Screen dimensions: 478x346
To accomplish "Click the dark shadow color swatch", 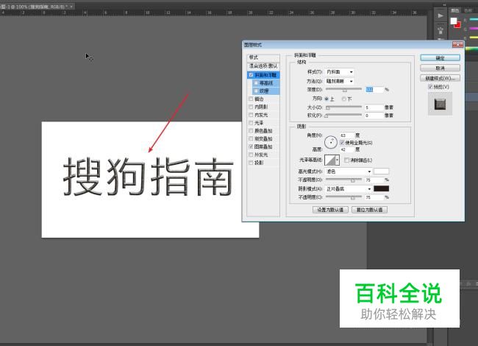I will click(x=382, y=188).
